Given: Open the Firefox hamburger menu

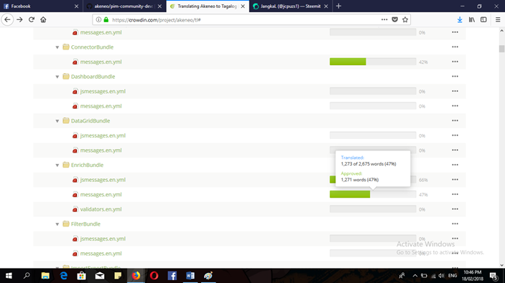Looking at the screenshot, I should point(498,19).
